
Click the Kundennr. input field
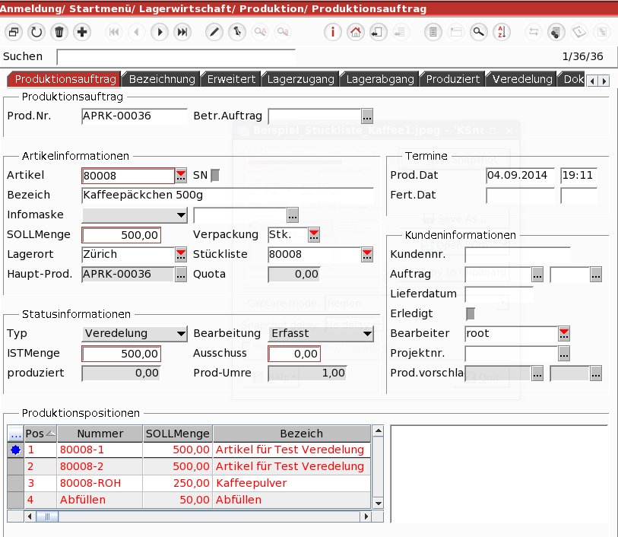[518, 254]
